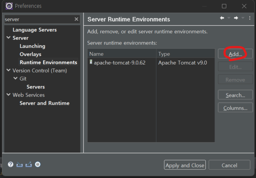Select the apache-tomcat-9.0.62 row
Viewport: 256px width, 178px height.
tap(151, 62)
